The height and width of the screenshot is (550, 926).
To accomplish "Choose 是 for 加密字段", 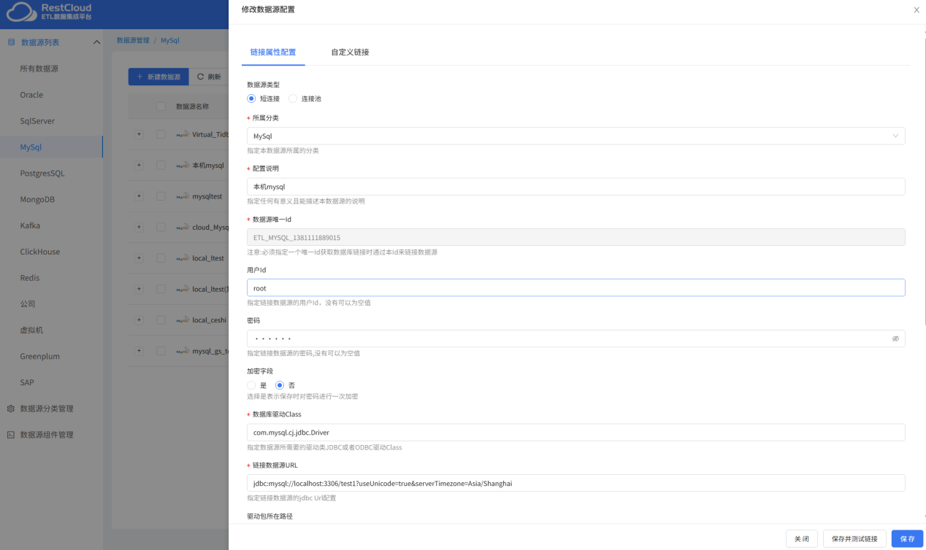I will point(251,385).
